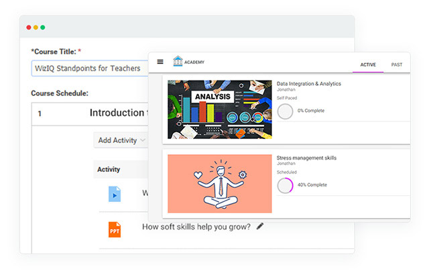Select "How soft skills help you grow?" activity

point(196,227)
